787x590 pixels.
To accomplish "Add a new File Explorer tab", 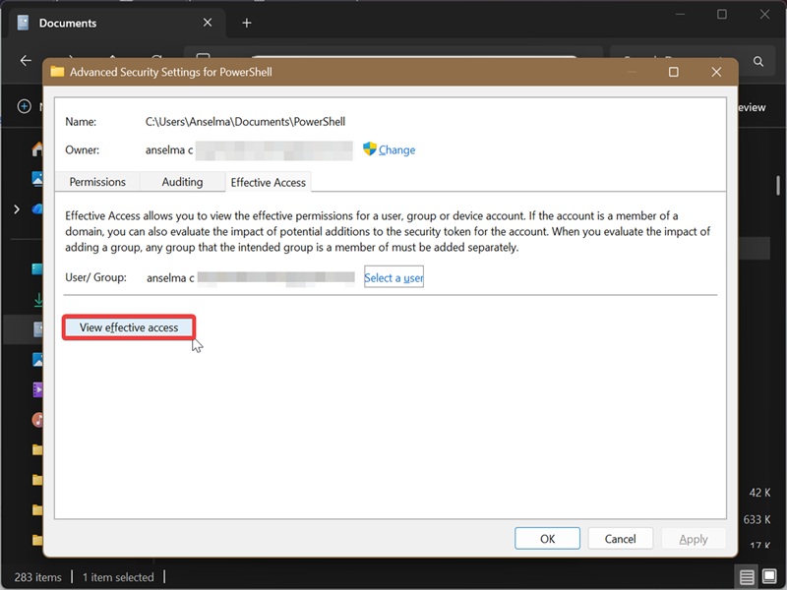I will 247,23.
